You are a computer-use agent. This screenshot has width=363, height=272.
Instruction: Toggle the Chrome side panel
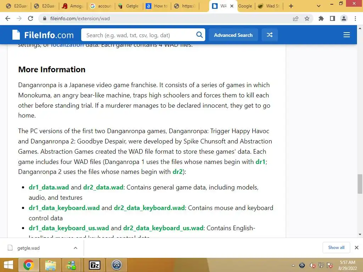tap(333, 18)
